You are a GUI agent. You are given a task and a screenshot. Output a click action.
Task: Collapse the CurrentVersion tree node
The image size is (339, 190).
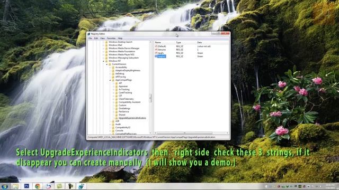[107, 64]
